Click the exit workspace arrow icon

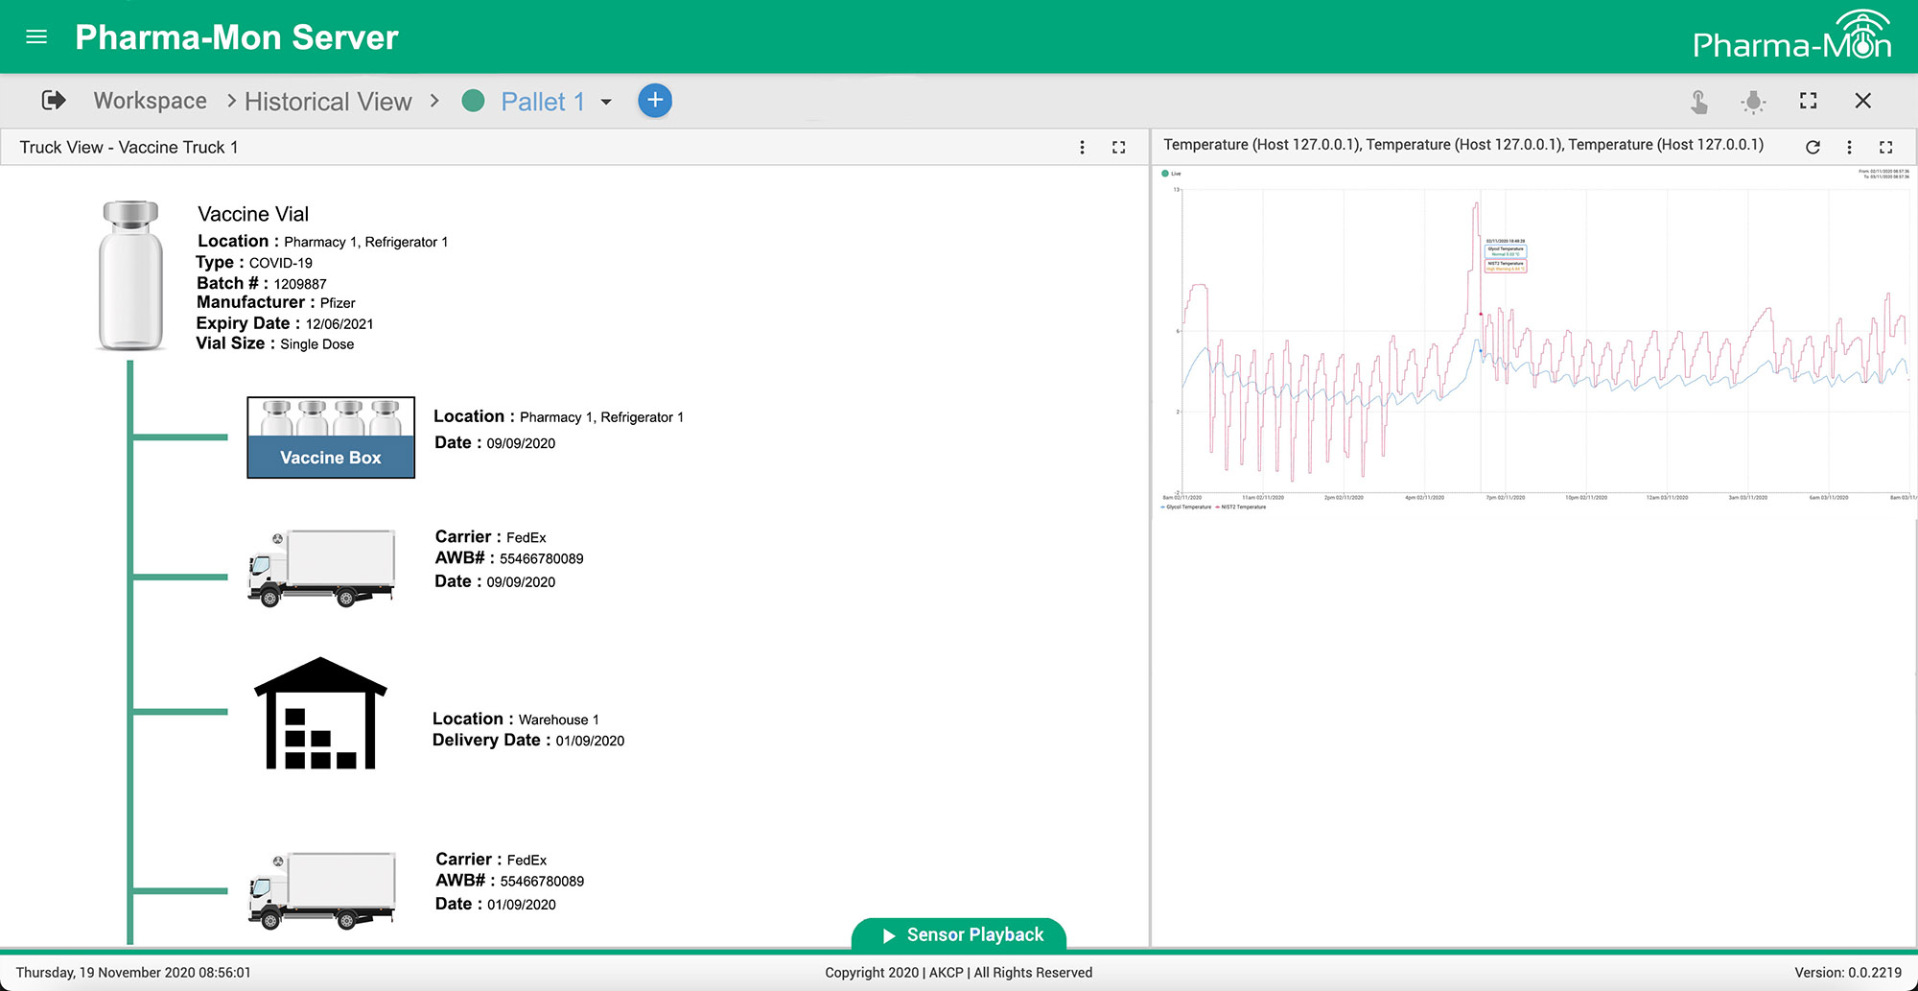point(54,100)
